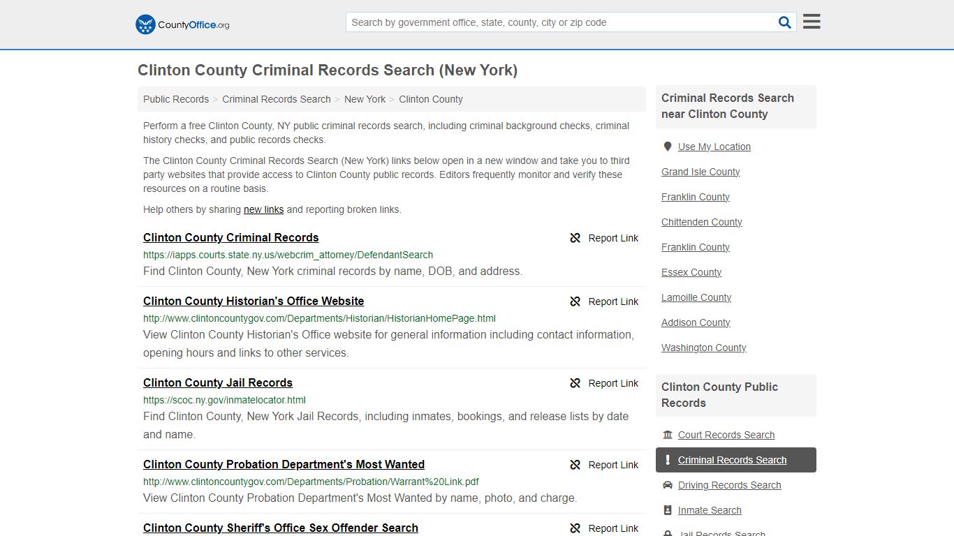
Task: Open Washington County link
Action: click(x=704, y=348)
